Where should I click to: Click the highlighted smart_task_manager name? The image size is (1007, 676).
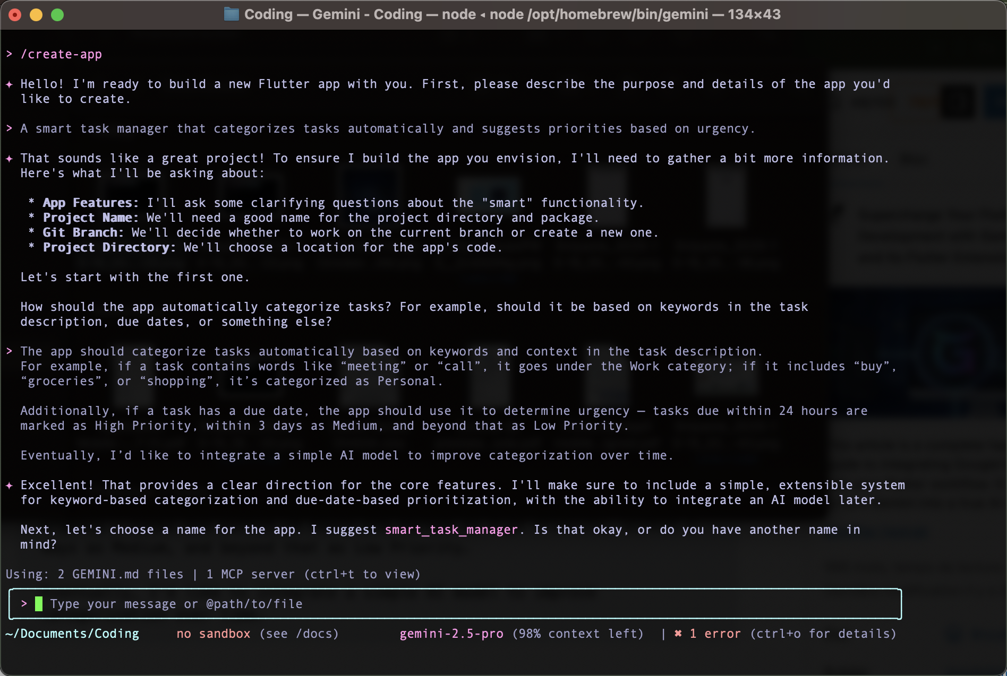pyautogui.click(x=451, y=530)
